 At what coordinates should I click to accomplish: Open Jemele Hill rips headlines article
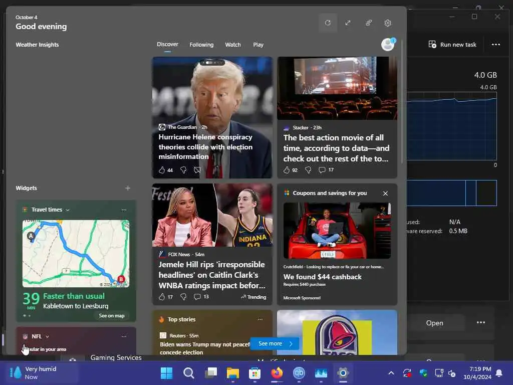pos(212,275)
